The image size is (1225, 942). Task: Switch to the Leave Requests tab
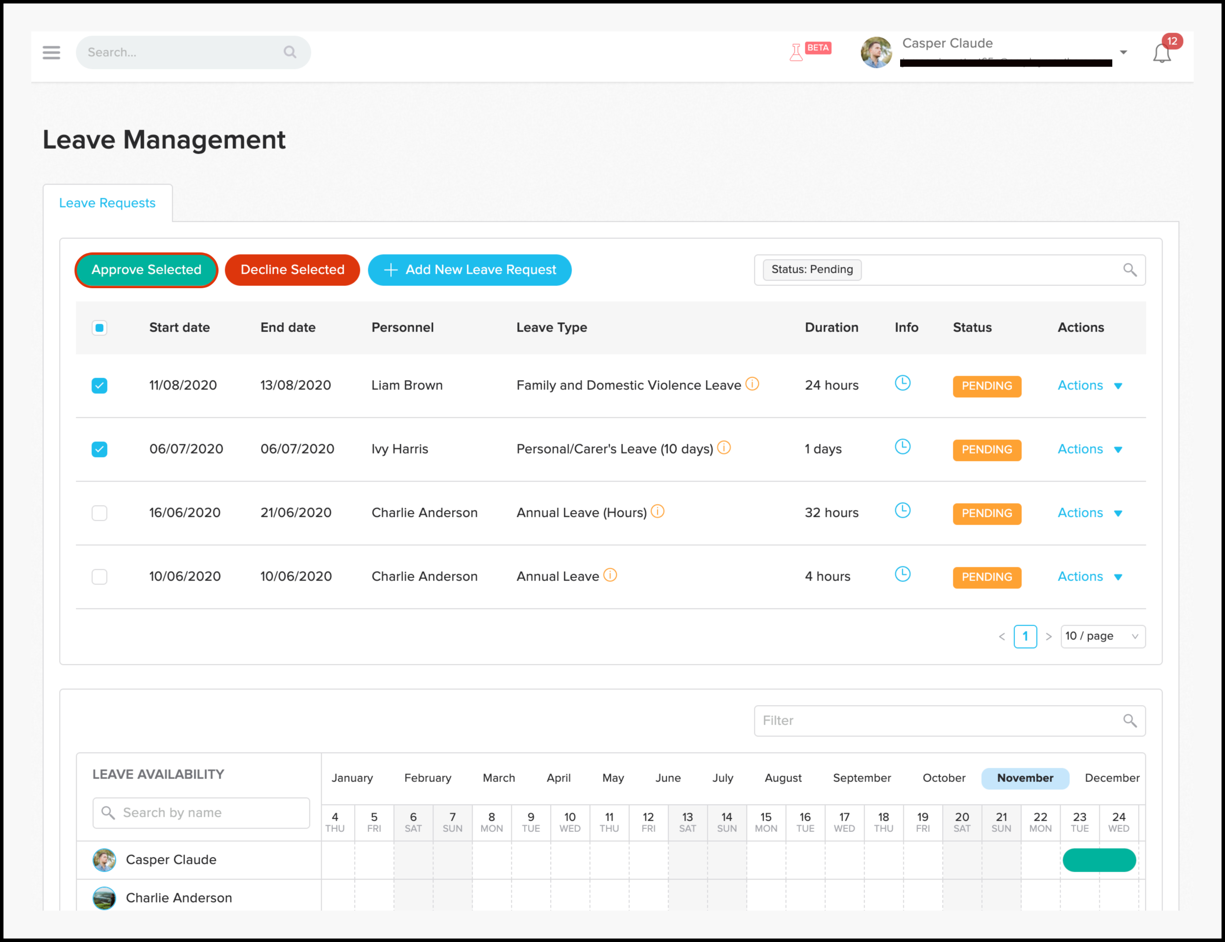(x=107, y=203)
